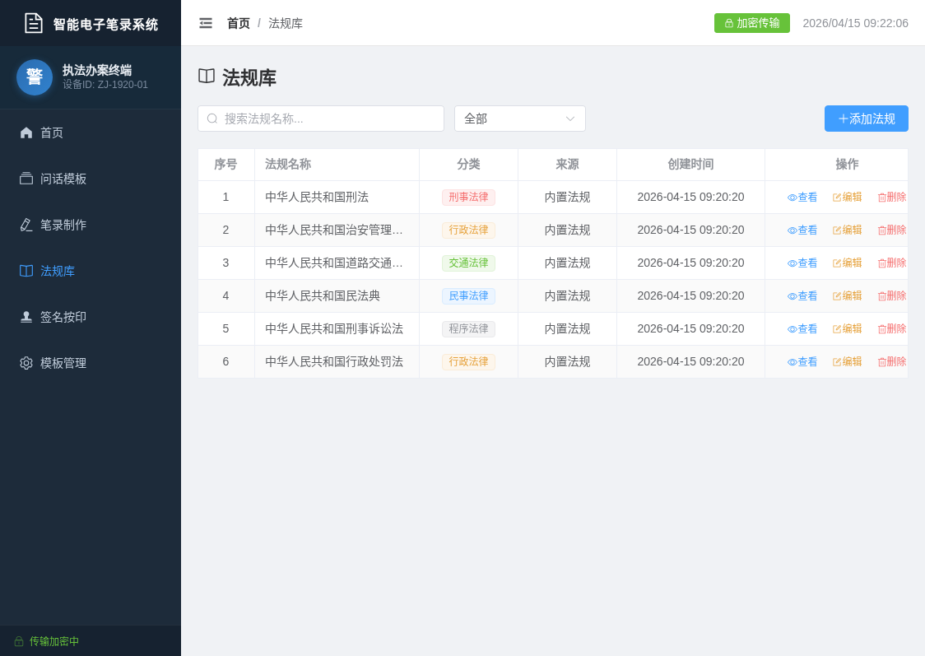Edit the 中华人民共和国刑事诉讼法 row

pyautogui.click(x=847, y=328)
